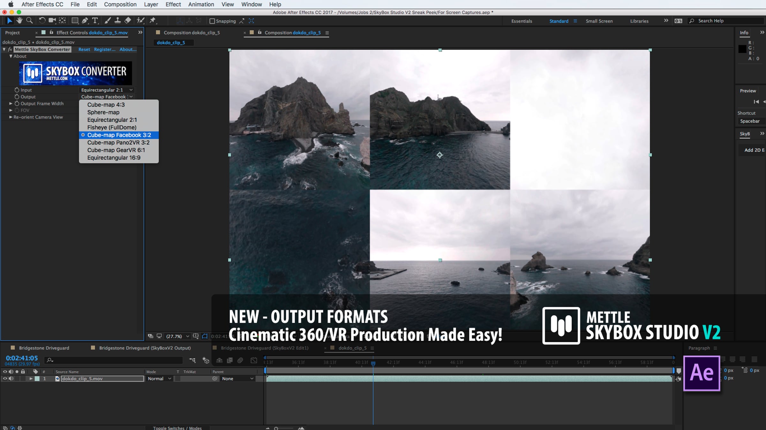Choose Cube-map 4:3 from the output list
Image resolution: width=766 pixels, height=430 pixels.
(119, 105)
